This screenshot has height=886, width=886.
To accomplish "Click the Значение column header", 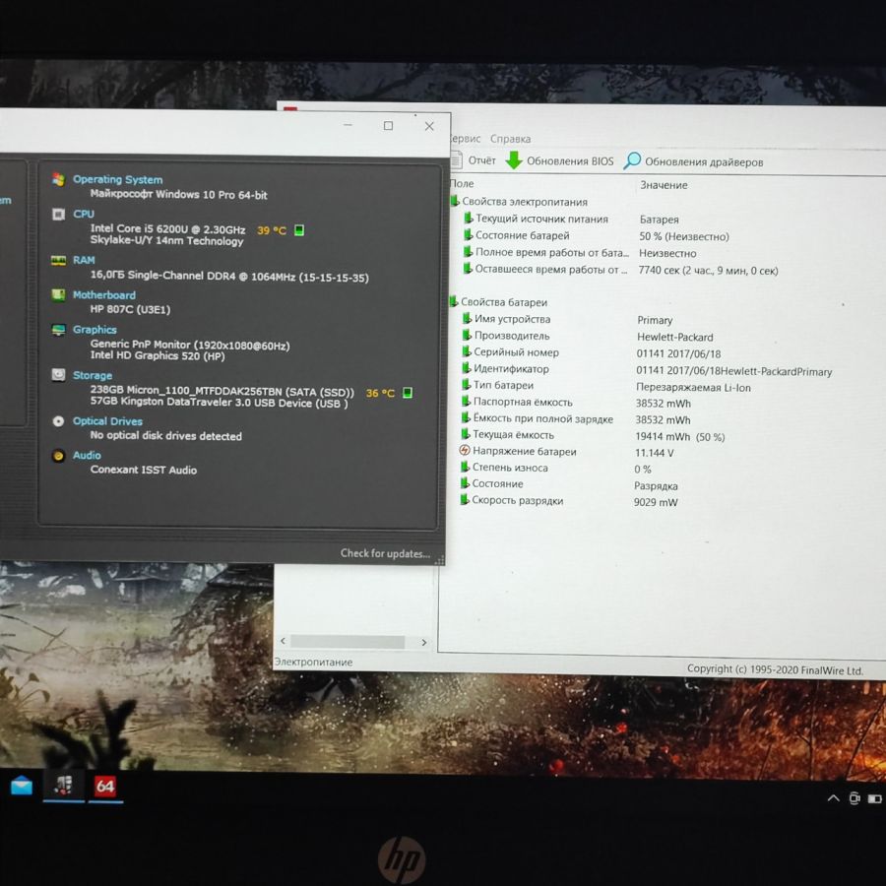I will coord(664,185).
